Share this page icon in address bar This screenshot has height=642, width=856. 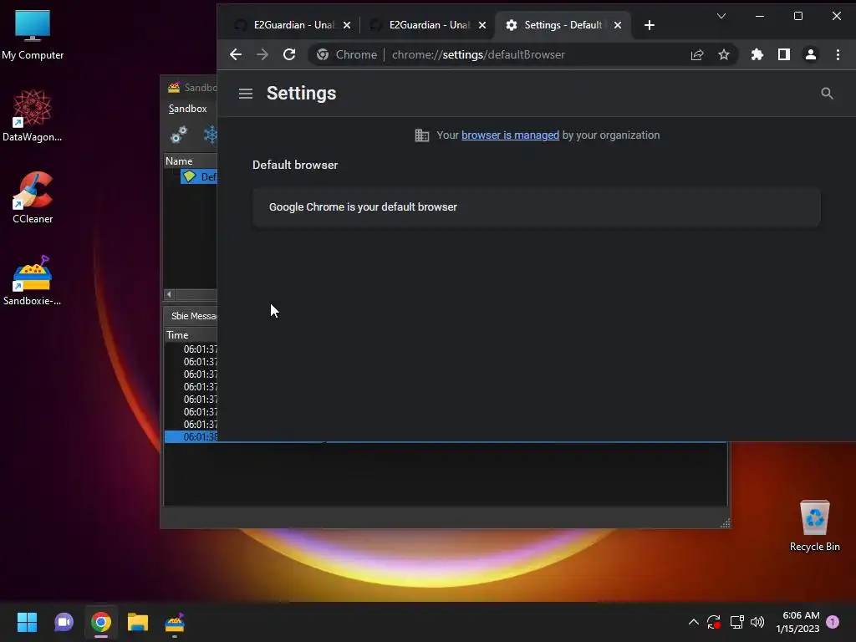coord(697,54)
